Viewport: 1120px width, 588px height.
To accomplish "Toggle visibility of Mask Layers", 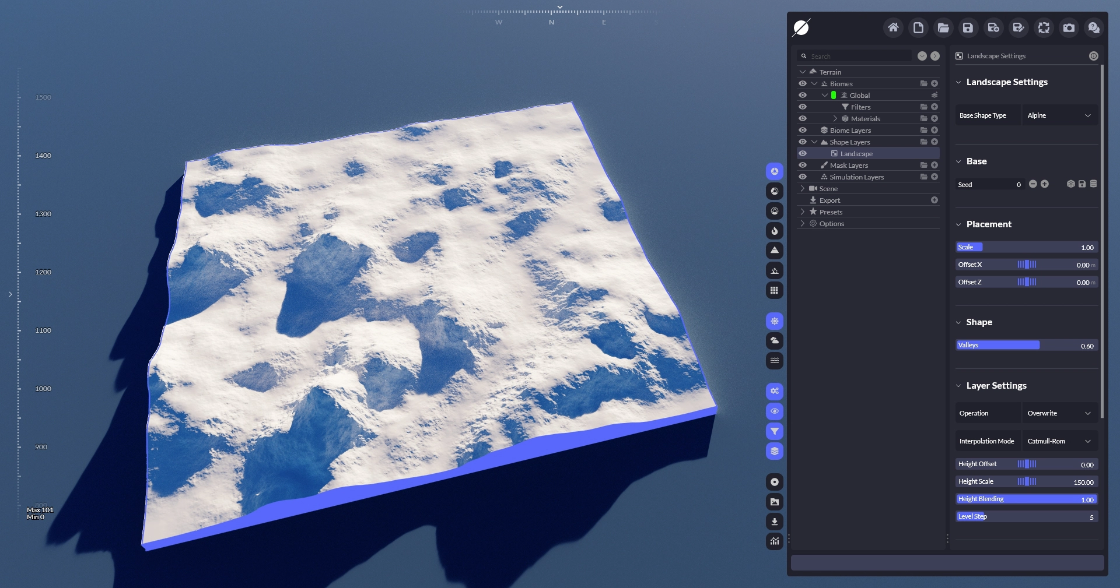I will coord(803,165).
